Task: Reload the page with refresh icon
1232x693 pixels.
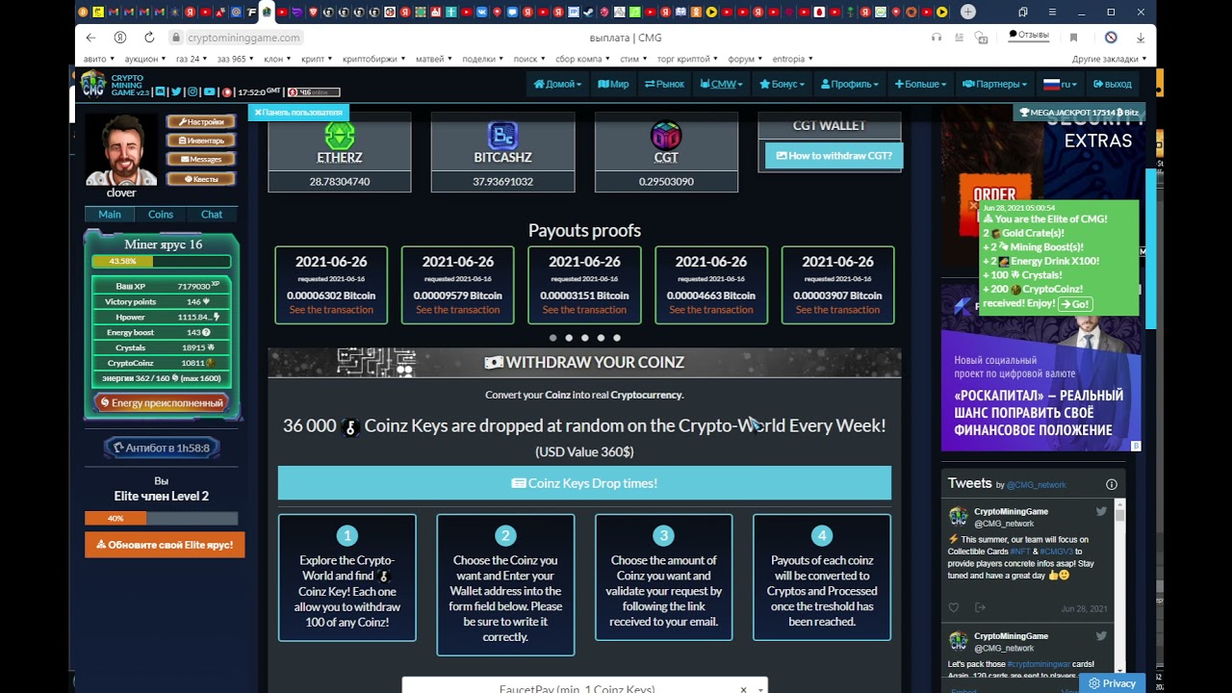Action: point(149,38)
